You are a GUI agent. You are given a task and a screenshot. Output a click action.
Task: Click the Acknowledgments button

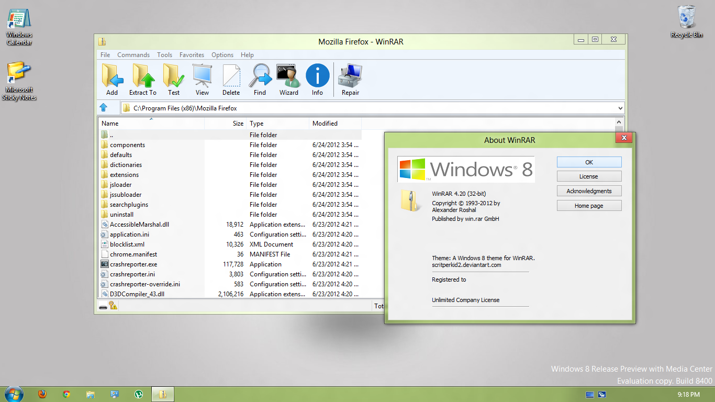[589, 191]
